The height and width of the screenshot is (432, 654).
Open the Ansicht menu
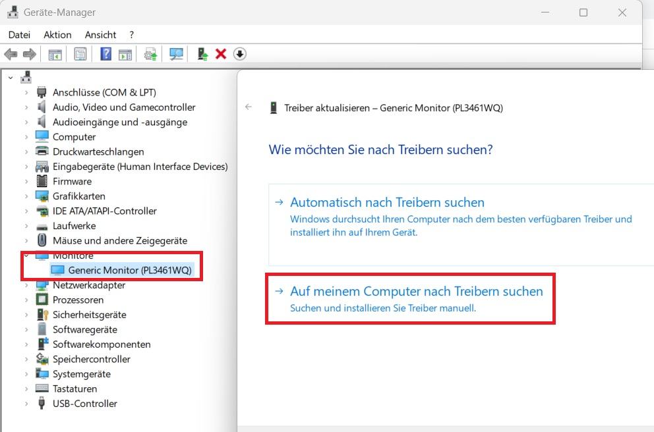(x=100, y=35)
